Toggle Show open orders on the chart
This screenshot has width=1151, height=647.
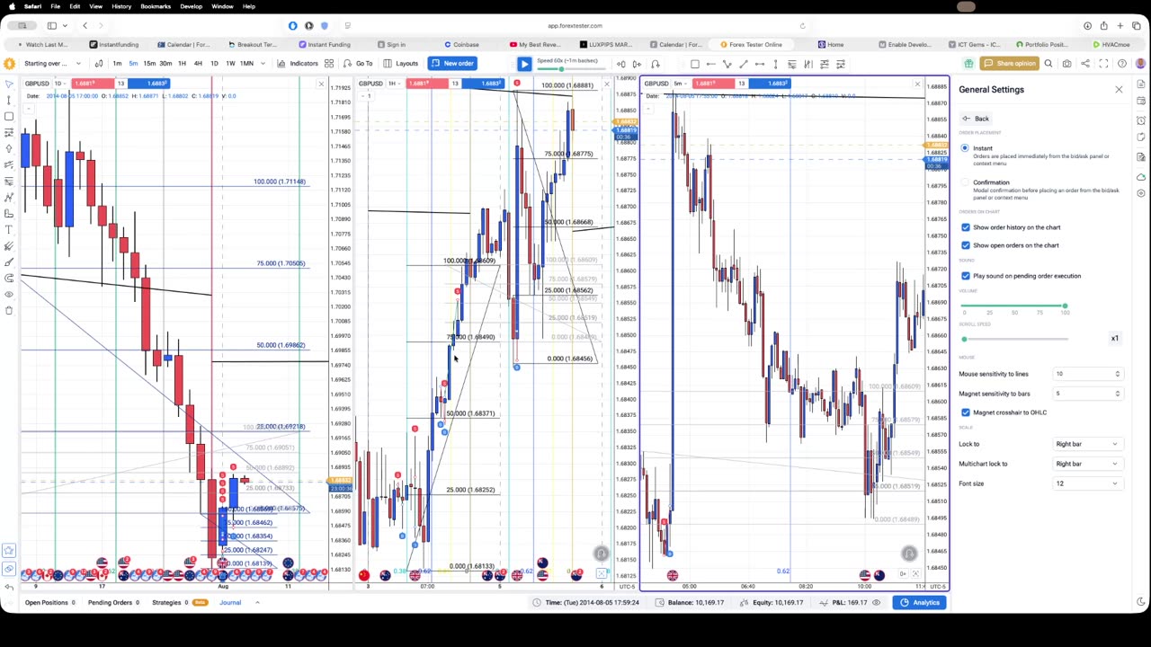point(966,245)
